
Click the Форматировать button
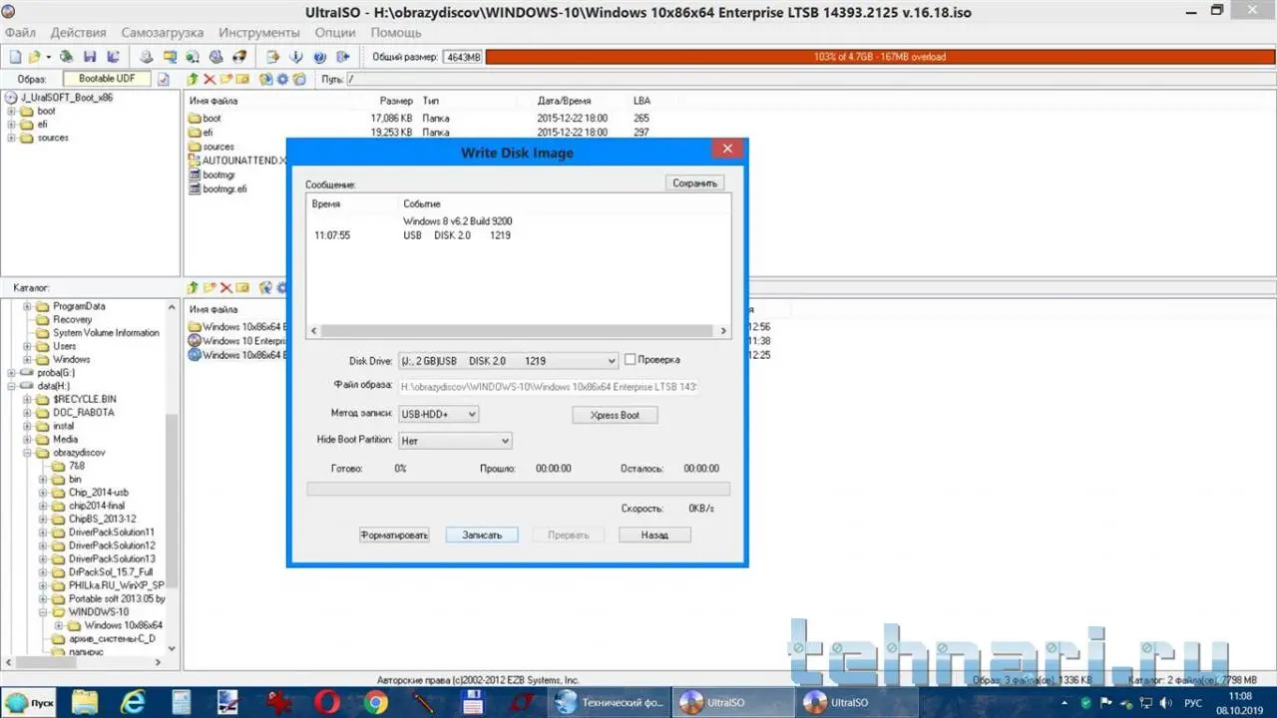[x=394, y=535]
